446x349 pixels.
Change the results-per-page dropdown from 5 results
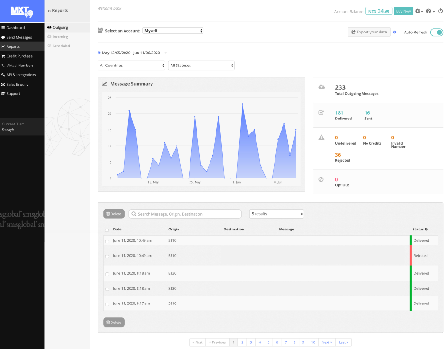tap(276, 214)
